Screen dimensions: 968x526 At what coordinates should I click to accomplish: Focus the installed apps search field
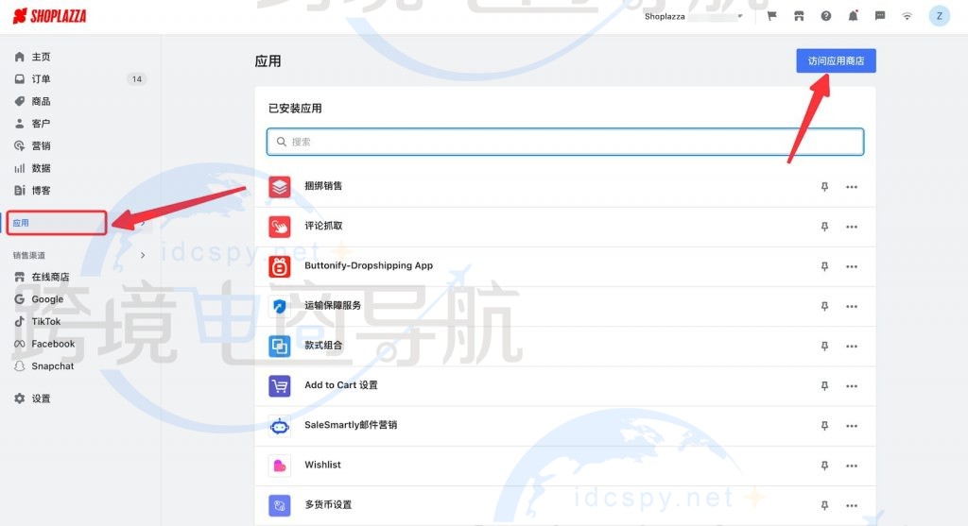pos(565,142)
